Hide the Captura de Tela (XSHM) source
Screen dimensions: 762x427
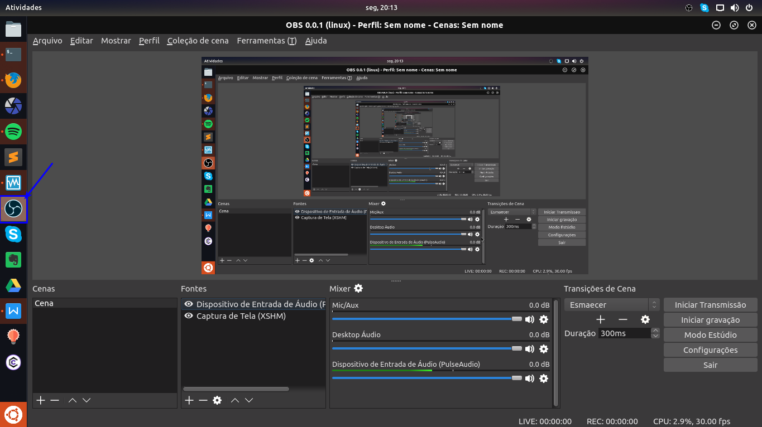coord(189,316)
